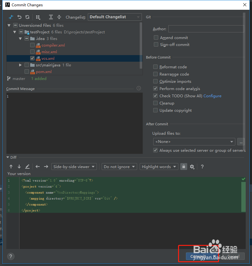Viewport: 252px width, 266px height.
Task: Click the Expand All icon
Action: (x=51, y=17)
